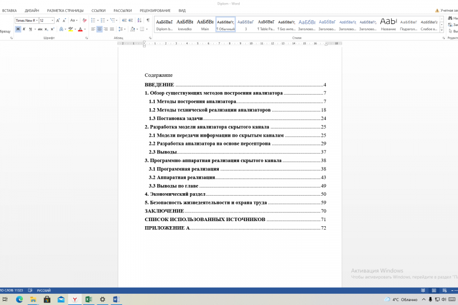Expand font color dropdown arrow

tap(85, 29)
